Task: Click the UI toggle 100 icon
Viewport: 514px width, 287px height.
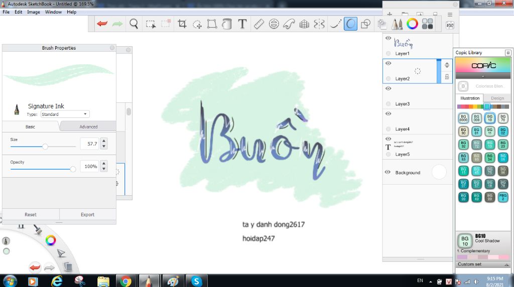Action: point(450,25)
